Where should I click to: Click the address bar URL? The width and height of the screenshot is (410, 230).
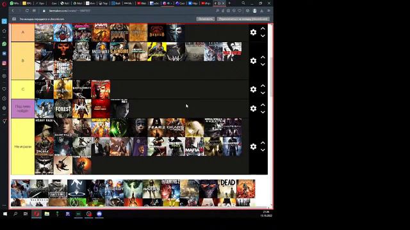pos(70,11)
